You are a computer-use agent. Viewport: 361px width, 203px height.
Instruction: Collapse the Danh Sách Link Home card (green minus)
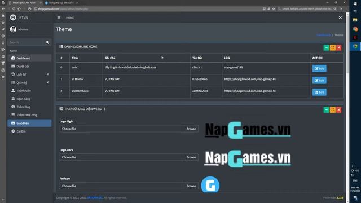click(x=326, y=47)
